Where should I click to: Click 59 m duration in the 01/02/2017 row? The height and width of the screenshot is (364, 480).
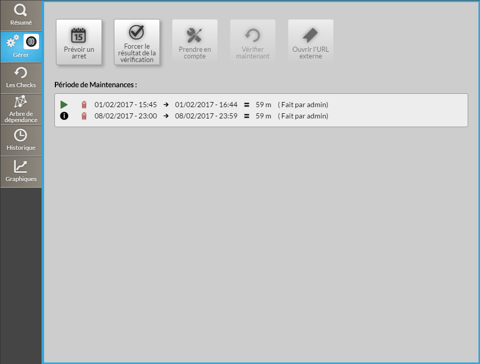[x=263, y=105]
